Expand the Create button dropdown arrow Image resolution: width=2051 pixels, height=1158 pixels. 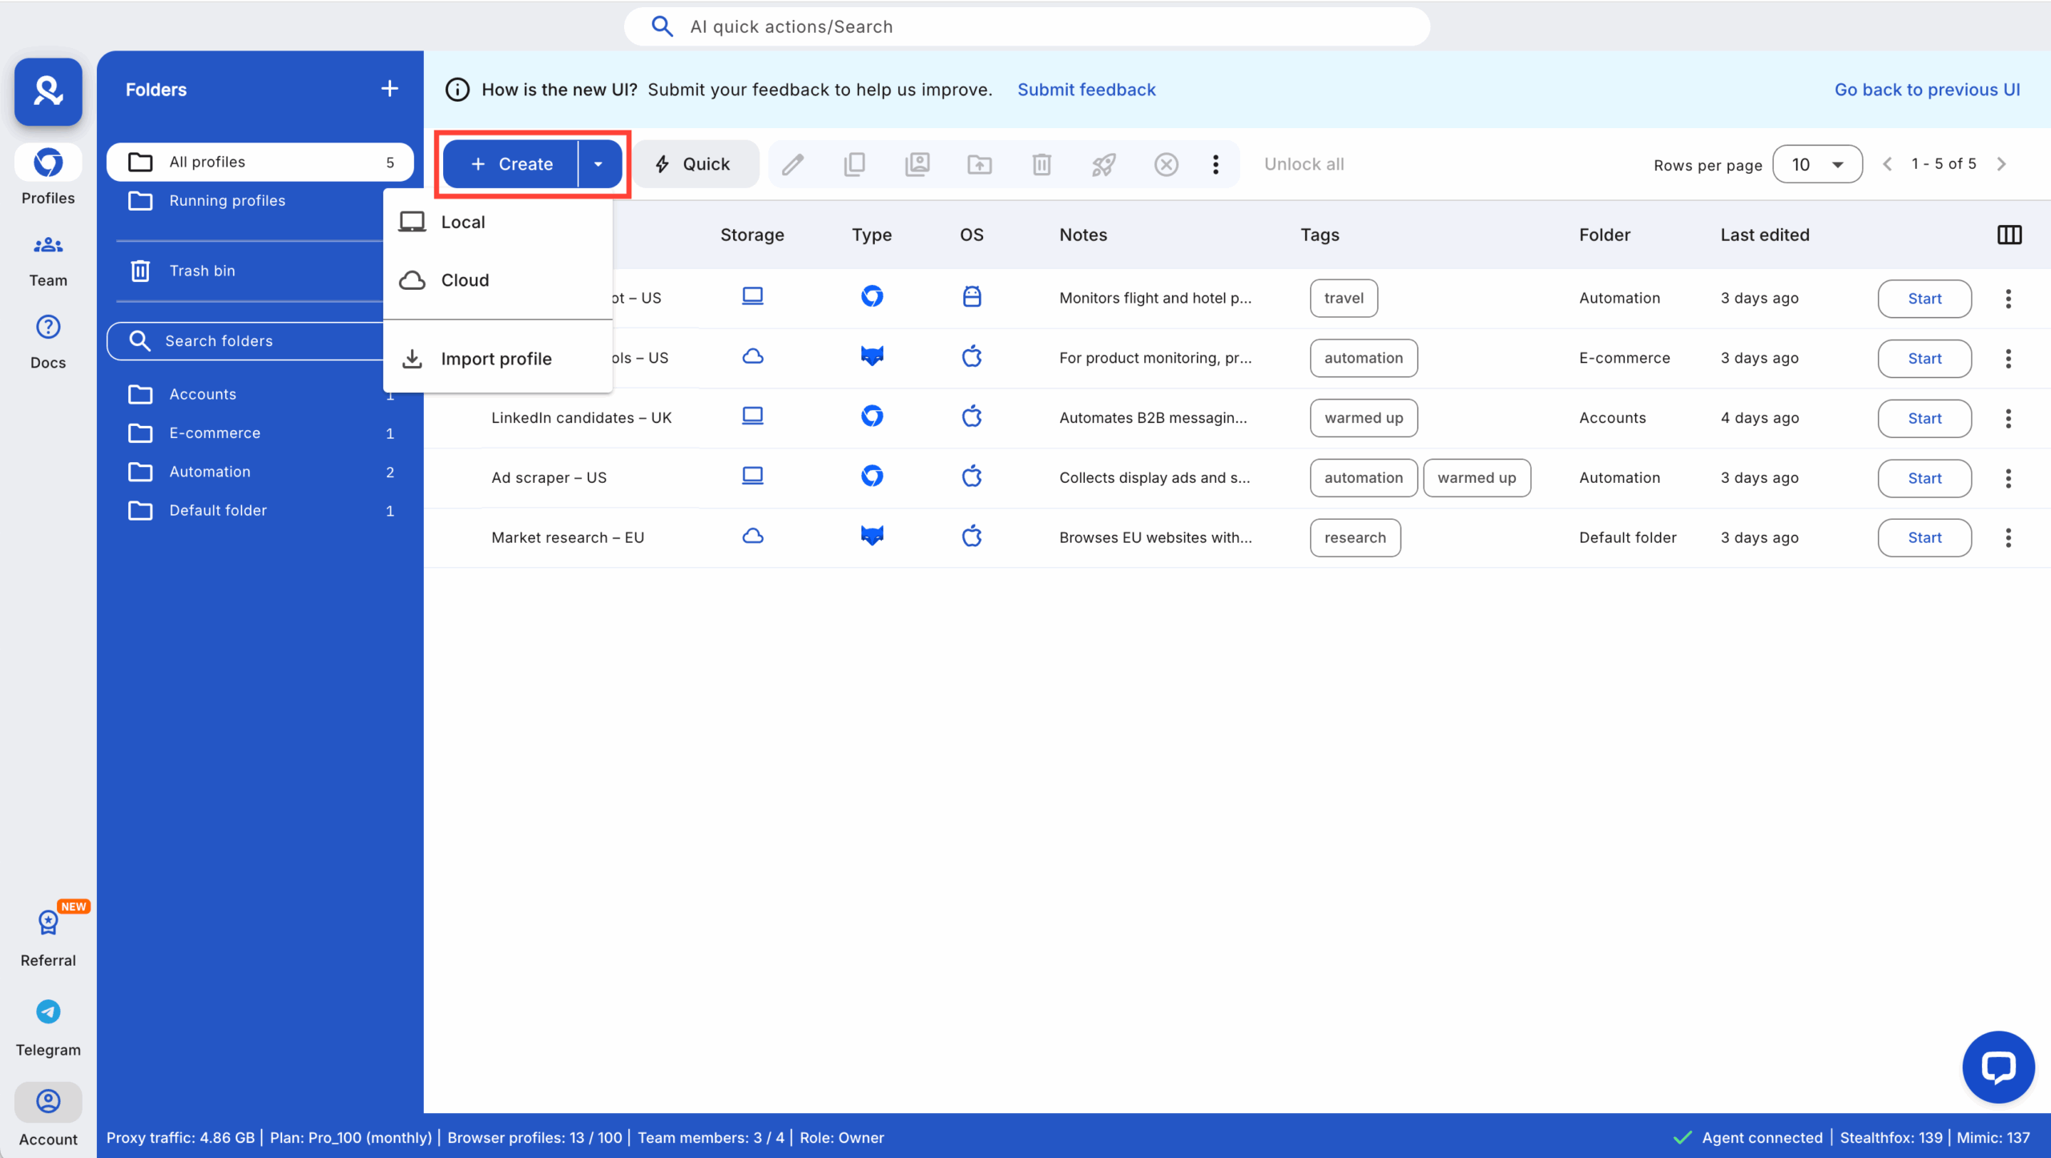598,164
